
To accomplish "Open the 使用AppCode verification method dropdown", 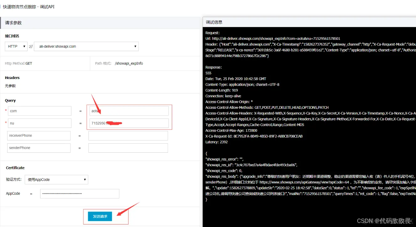I will 56,180.
